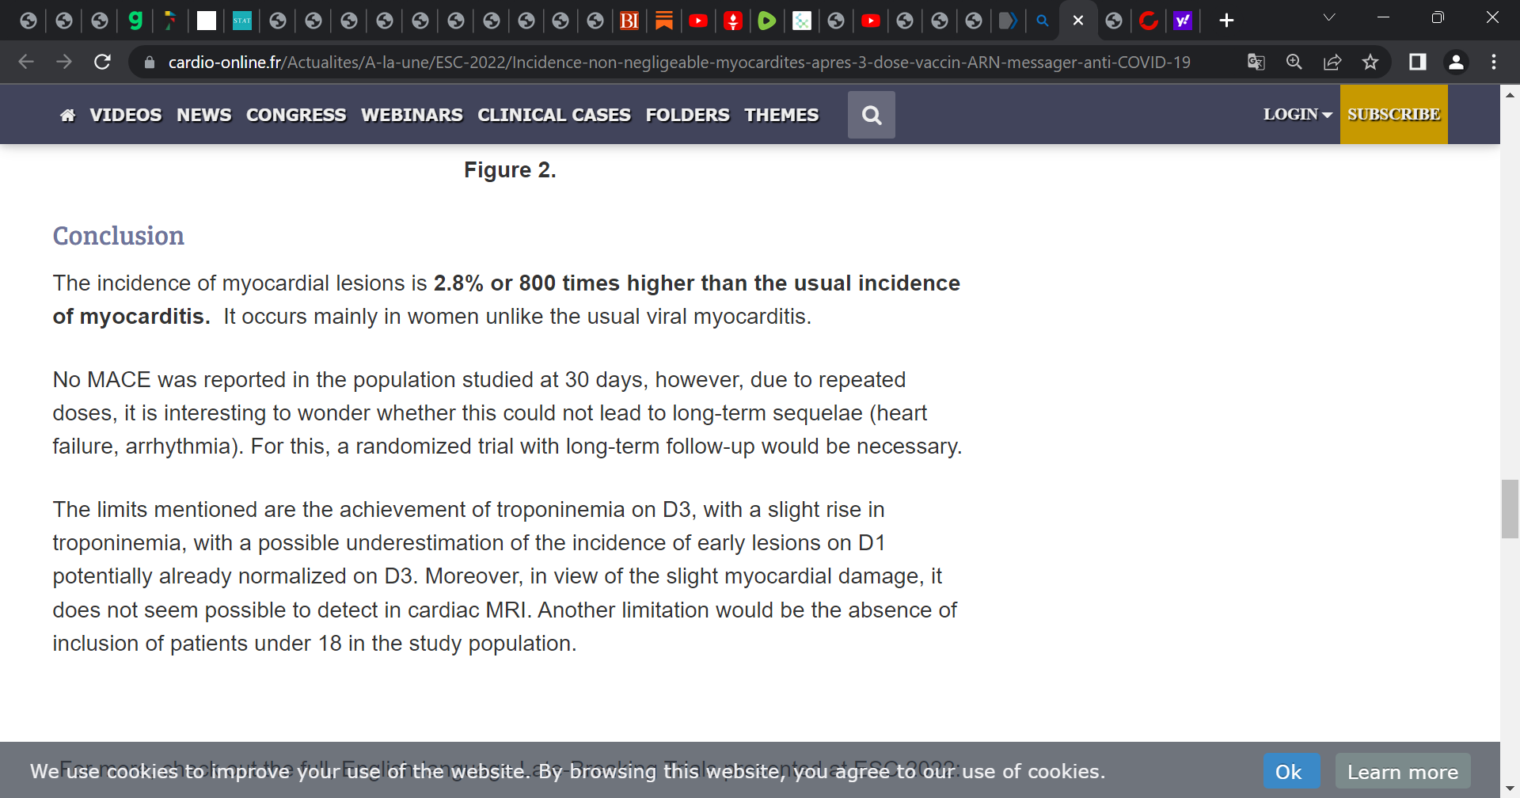Open CLINICAL CASES section
This screenshot has height=798, width=1520.
554,116
